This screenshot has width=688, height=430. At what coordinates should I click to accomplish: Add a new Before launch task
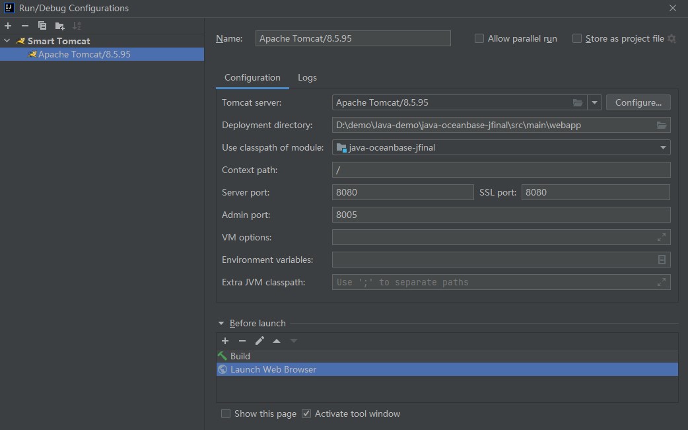(225, 341)
